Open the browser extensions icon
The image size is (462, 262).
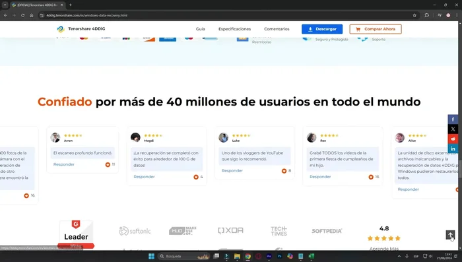[426, 15]
